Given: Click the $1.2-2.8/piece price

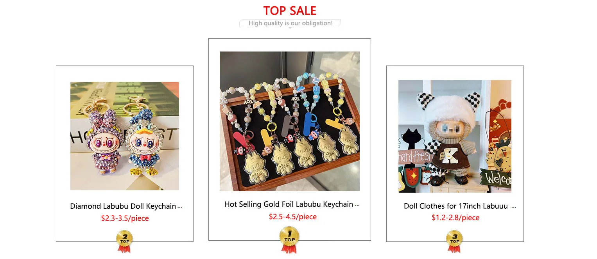Looking at the screenshot, I should pyautogui.click(x=455, y=218).
